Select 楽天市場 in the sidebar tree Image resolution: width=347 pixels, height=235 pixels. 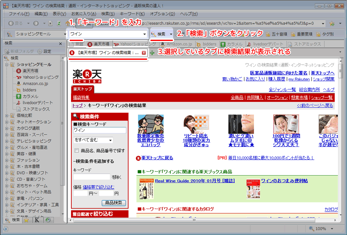pyautogui.click(x=30, y=71)
